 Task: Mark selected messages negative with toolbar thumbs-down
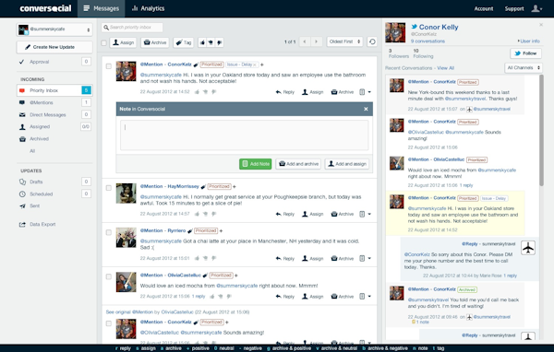(x=220, y=42)
